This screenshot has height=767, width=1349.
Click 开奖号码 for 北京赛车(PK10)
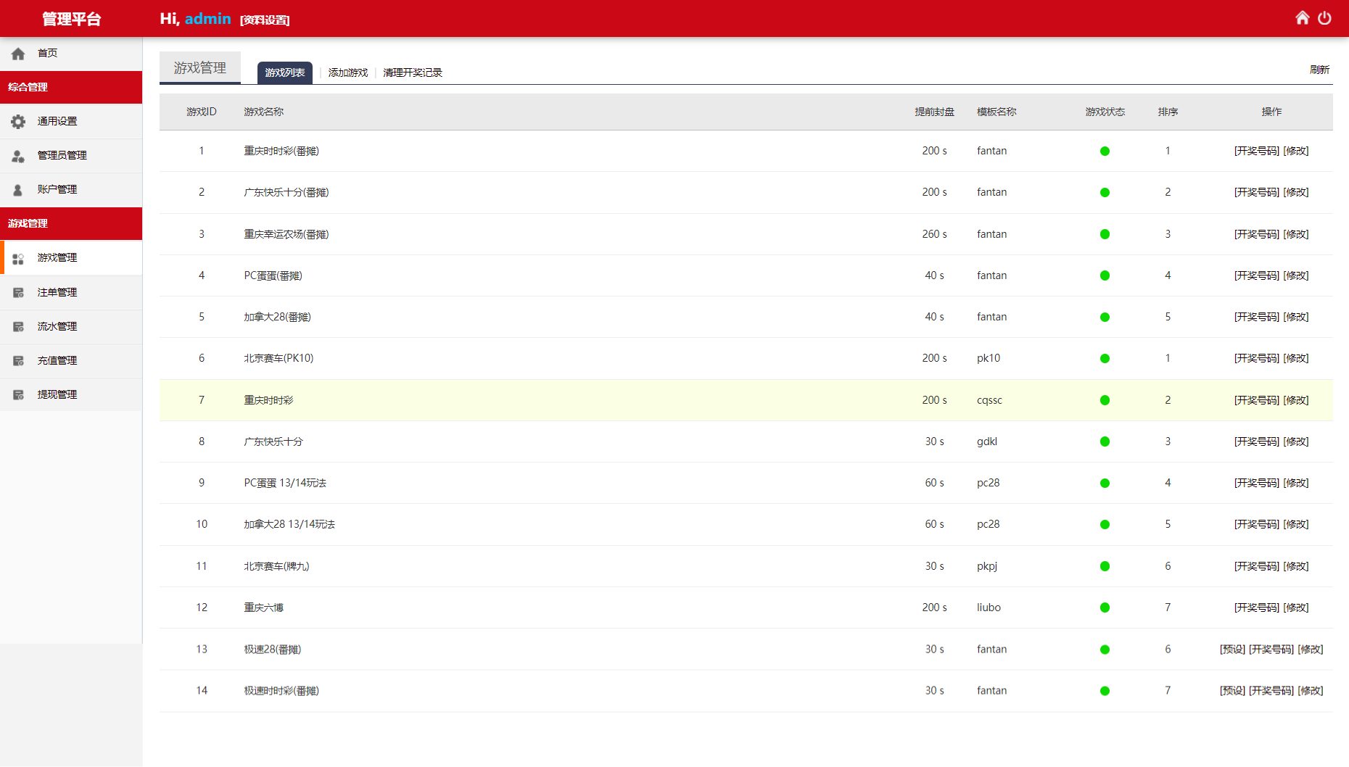click(1256, 358)
